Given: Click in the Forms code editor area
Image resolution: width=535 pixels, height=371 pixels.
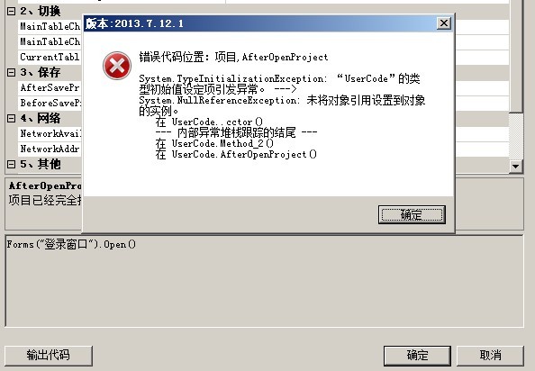Looking at the screenshot, I should coord(265,281).
